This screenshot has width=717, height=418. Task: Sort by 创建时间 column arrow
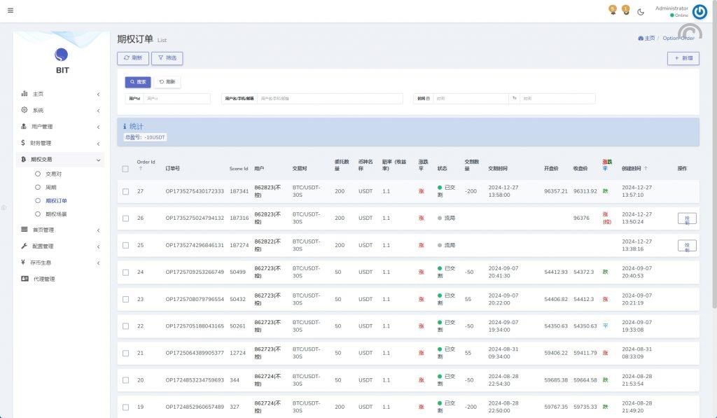[x=646, y=169]
